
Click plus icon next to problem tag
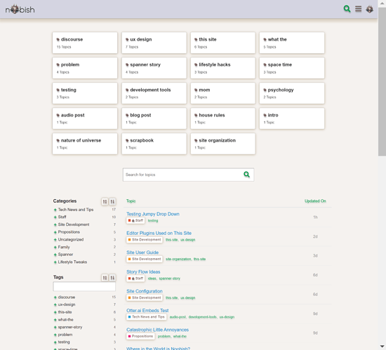pyautogui.click(x=55, y=335)
